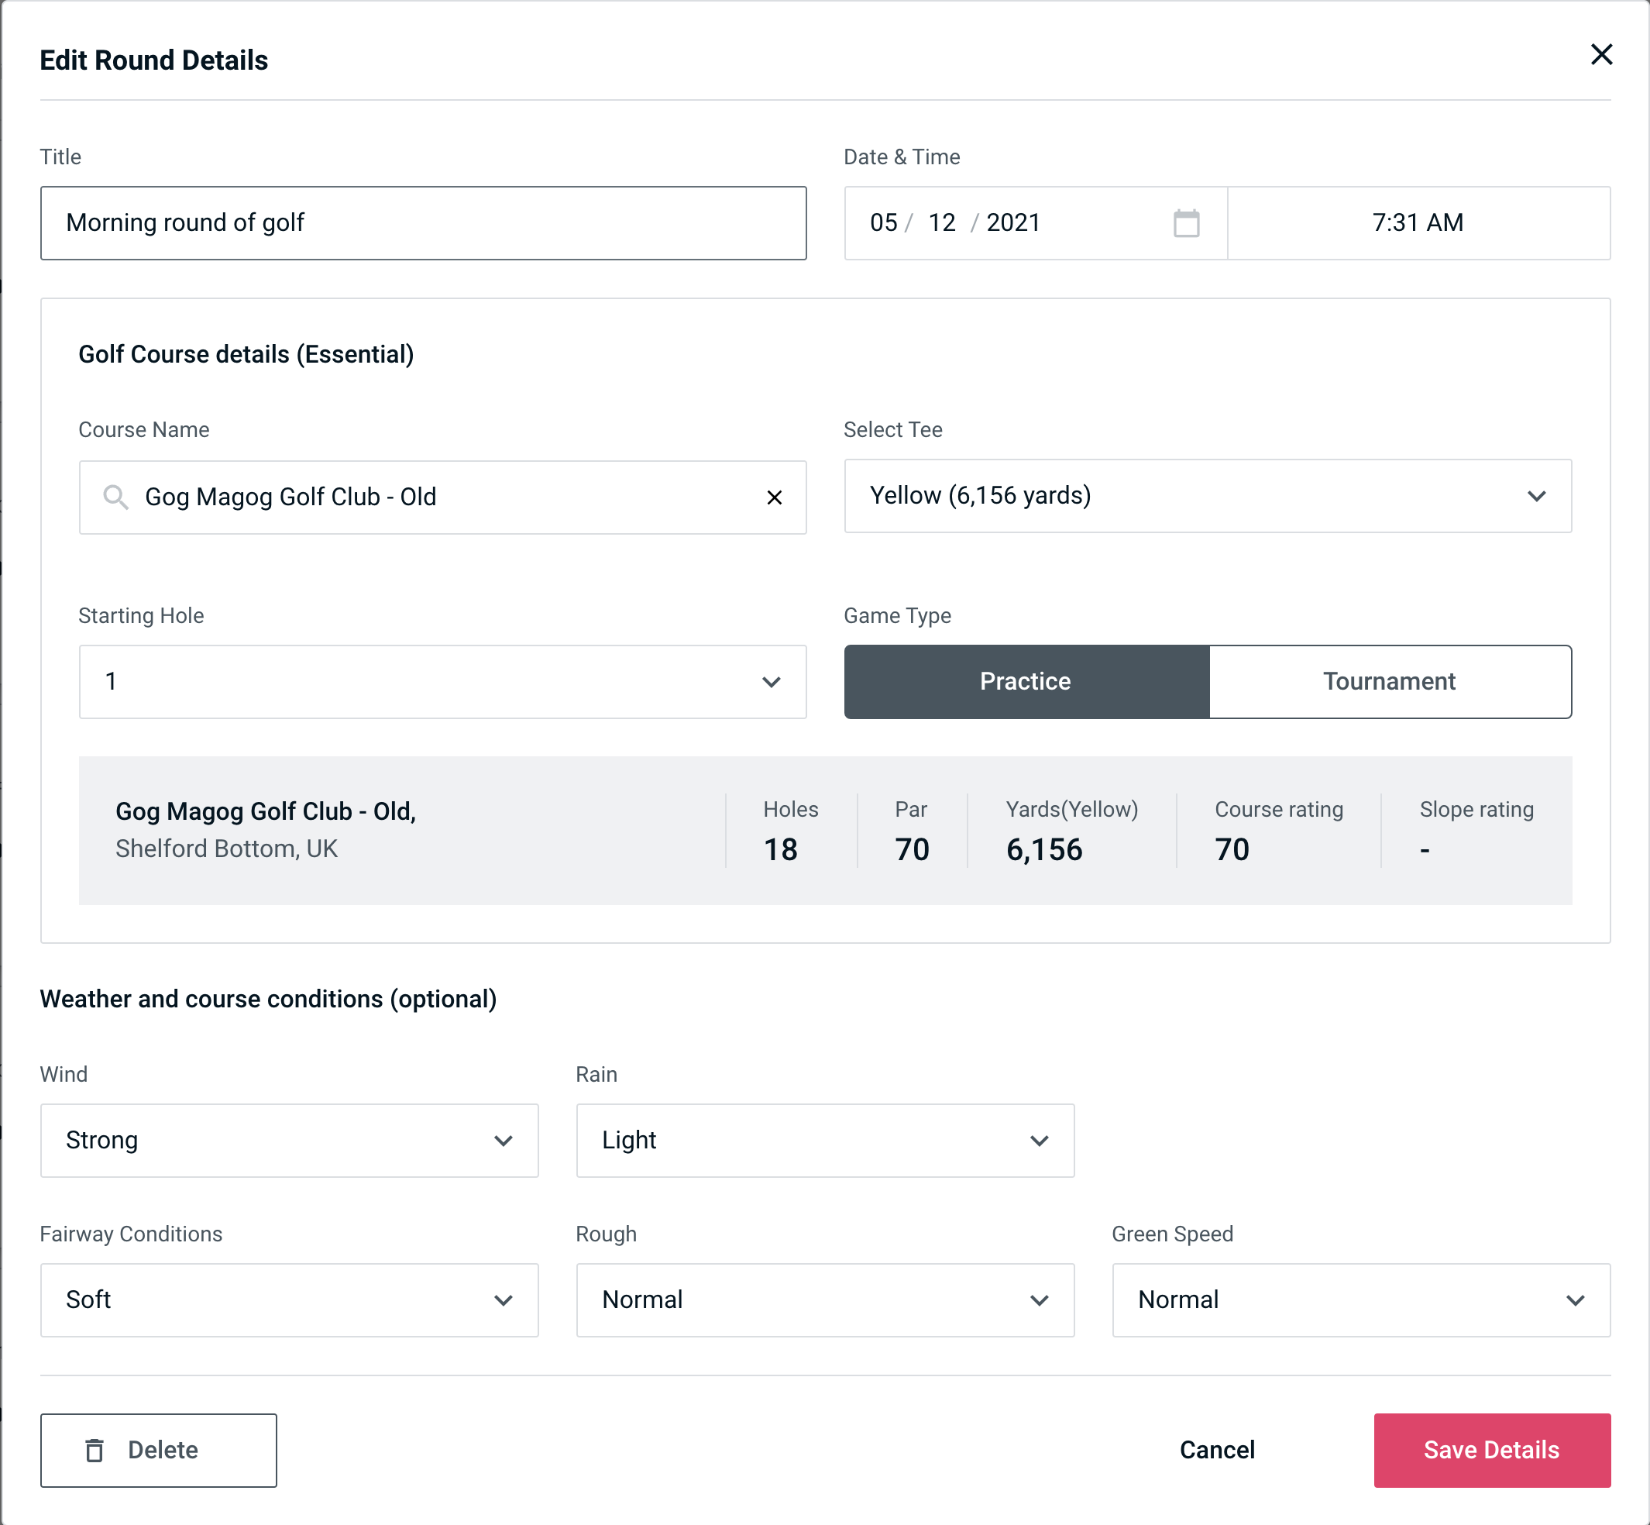Click Save Details button
Viewport: 1650px width, 1525px height.
coord(1490,1449)
